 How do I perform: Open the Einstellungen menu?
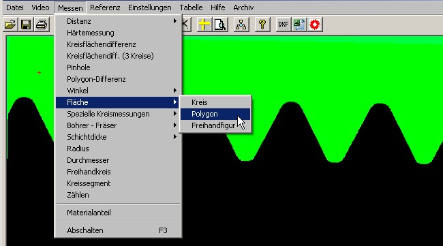(x=150, y=7)
